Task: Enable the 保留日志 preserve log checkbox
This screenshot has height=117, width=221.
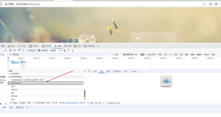Action: [27, 50]
